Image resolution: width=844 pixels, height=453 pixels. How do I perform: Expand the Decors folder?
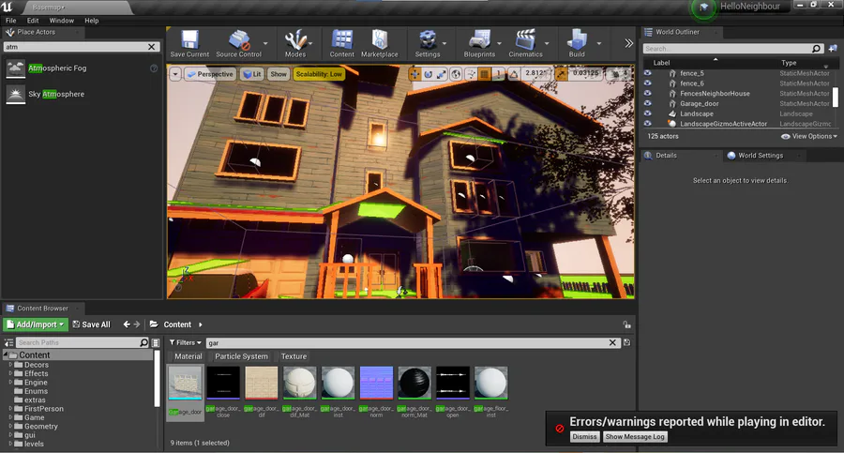(9, 365)
